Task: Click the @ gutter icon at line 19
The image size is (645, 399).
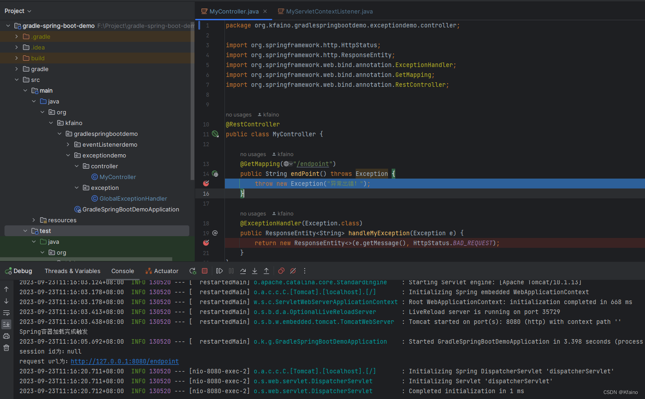Action: tap(215, 233)
